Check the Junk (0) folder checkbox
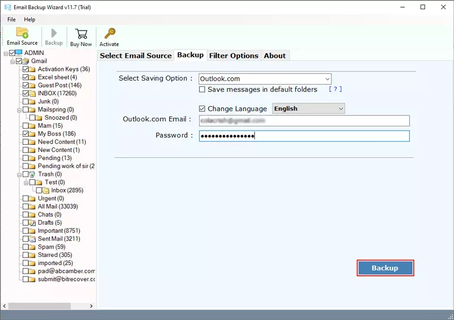 [x=26, y=102]
